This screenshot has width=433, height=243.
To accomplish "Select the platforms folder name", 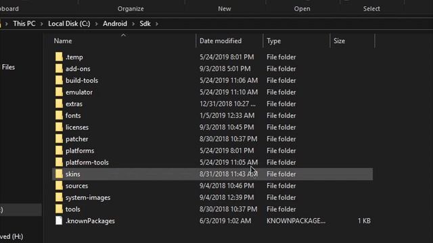I will [80, 151].
